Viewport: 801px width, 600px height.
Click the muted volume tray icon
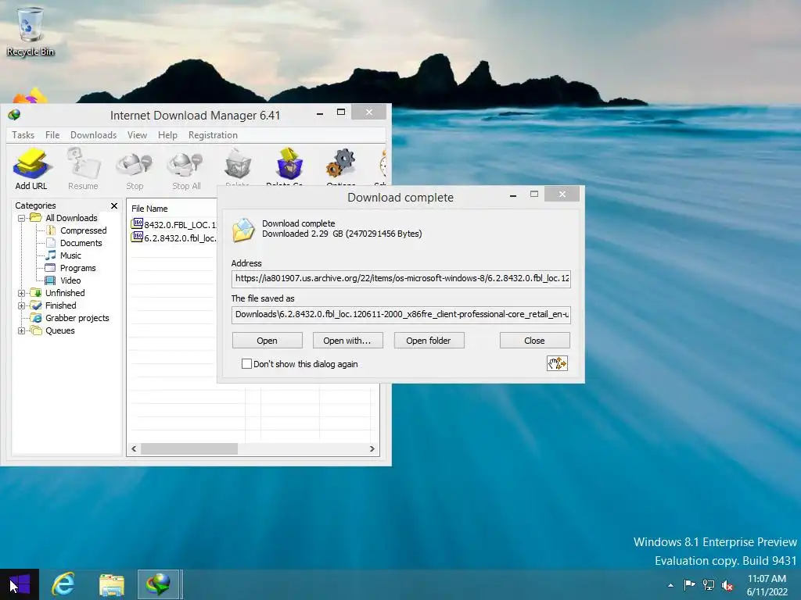point(727,584)
